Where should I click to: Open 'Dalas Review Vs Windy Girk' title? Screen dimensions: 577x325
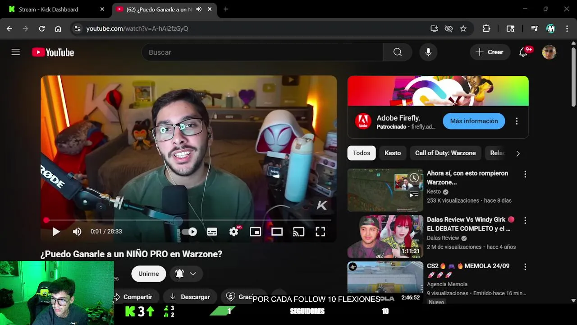[471, 224]
